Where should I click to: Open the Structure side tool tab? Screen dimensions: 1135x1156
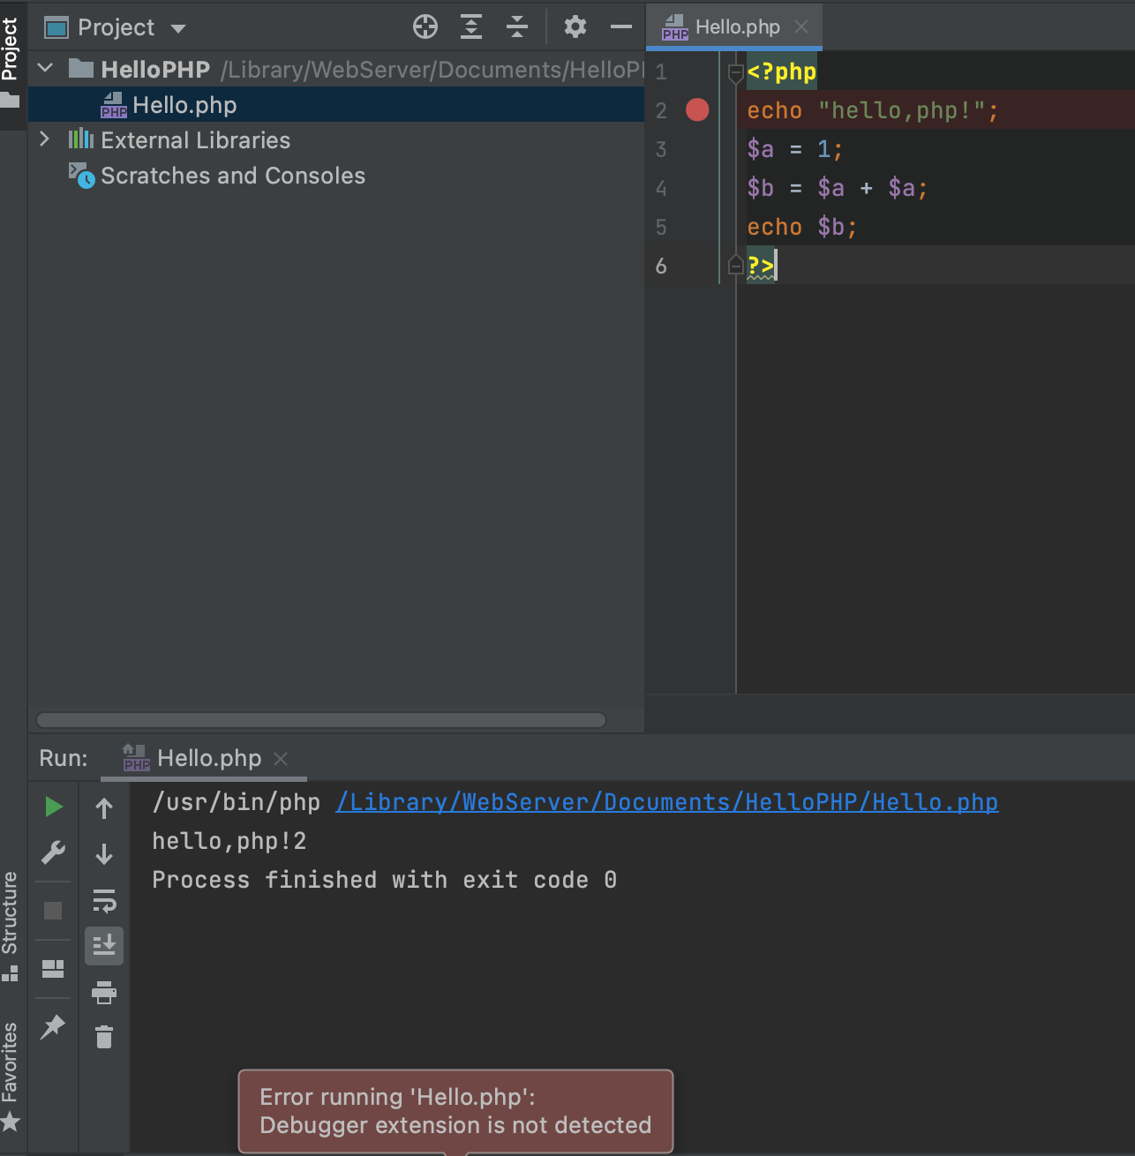[11, 925]
